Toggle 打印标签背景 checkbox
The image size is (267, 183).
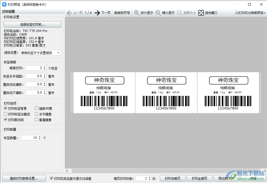click(6, 108)
